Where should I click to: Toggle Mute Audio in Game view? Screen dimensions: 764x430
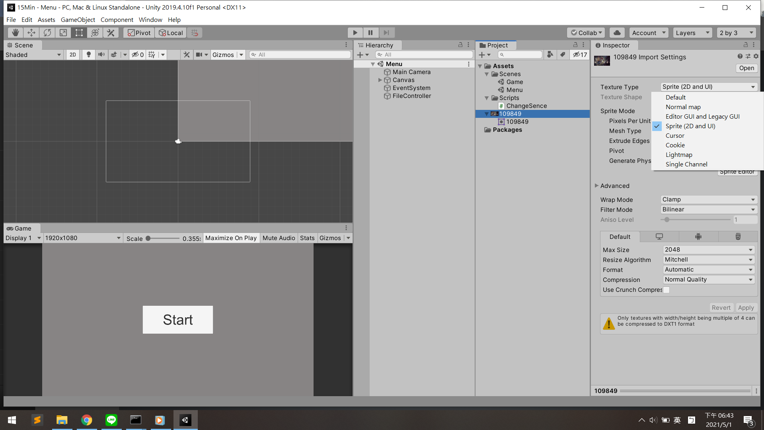279,238
